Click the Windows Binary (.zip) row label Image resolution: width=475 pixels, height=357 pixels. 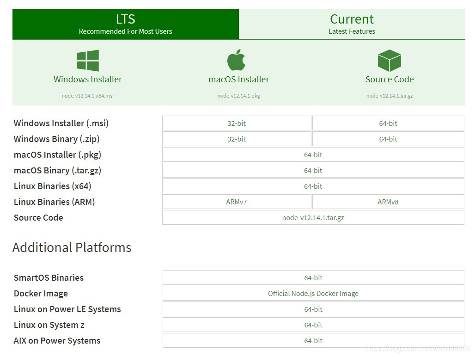57,139
